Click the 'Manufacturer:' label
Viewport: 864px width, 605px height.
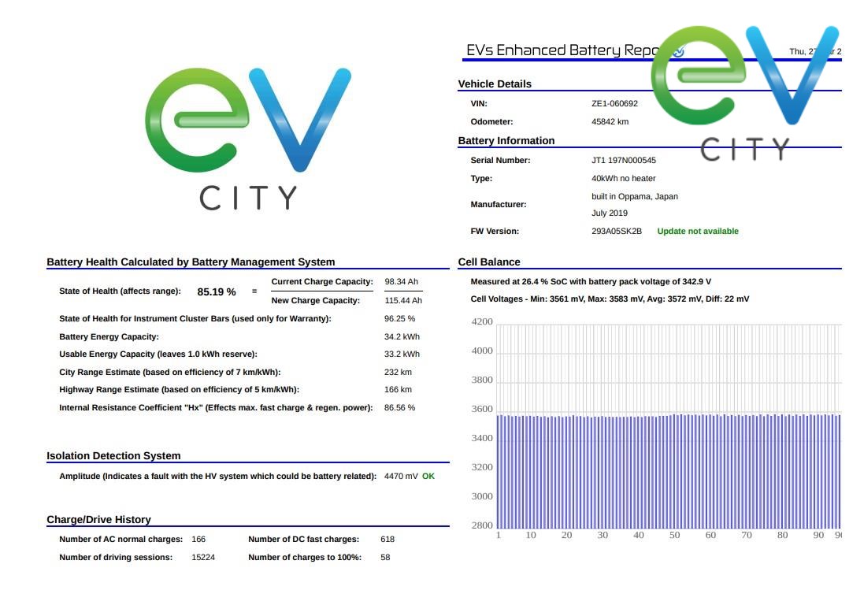tap(498, 204)
